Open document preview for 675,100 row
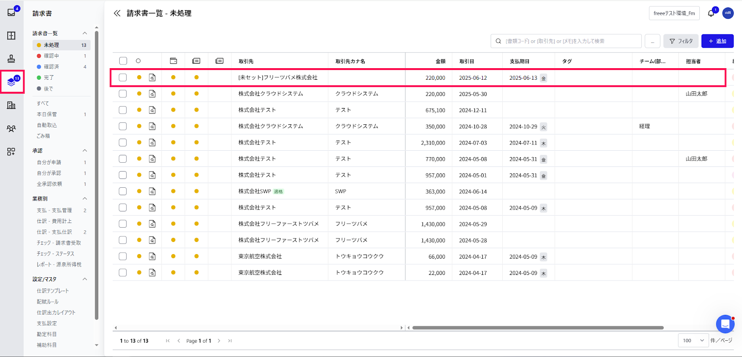Viewport: 742px width, 357px height. pyautogui.click(x=152, y=110)
